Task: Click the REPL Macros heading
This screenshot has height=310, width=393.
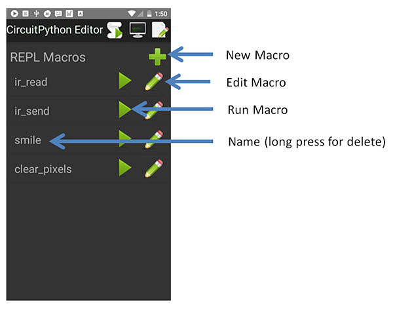Action: click(48, 57)
